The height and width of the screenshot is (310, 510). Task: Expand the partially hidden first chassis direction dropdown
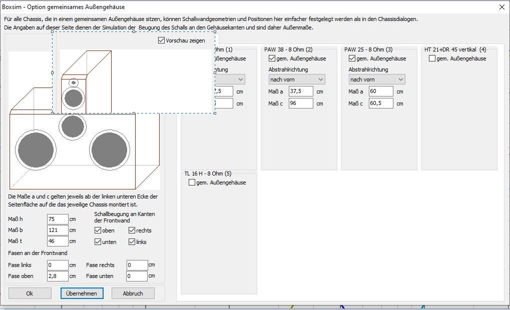[x=241, y=79]
